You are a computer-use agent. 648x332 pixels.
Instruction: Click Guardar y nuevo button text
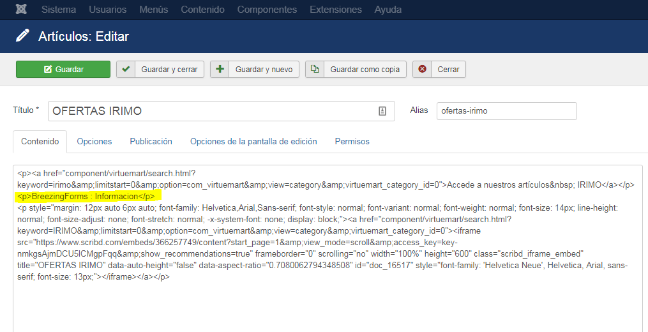[264, 70]
